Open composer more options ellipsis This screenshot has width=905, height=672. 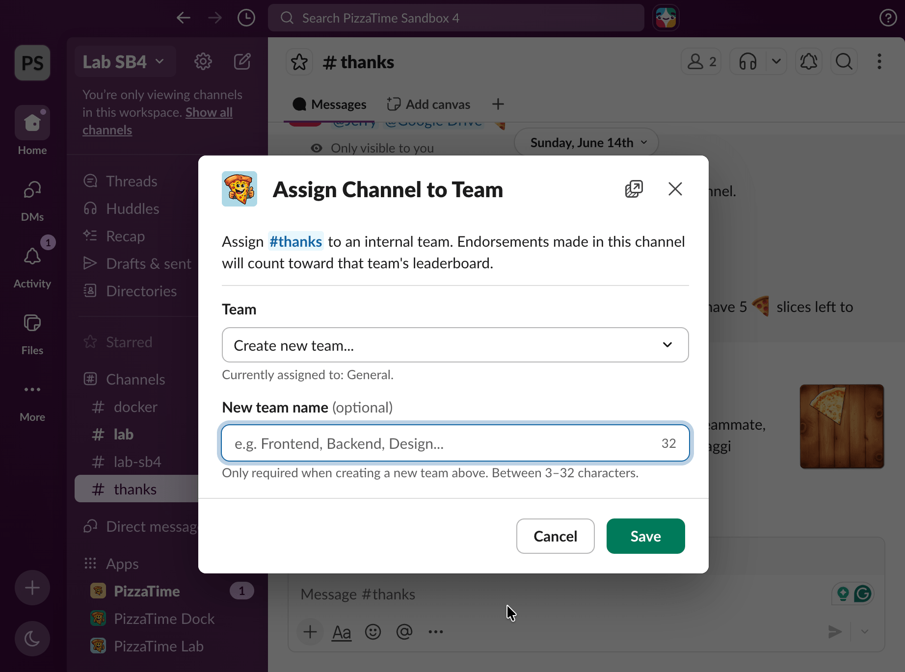click(x=436, y=632)
